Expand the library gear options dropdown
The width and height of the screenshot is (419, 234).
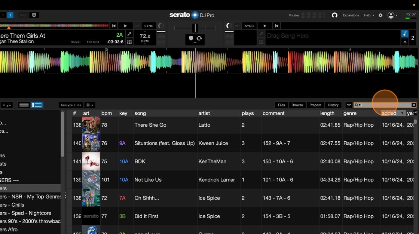(89, 105)
